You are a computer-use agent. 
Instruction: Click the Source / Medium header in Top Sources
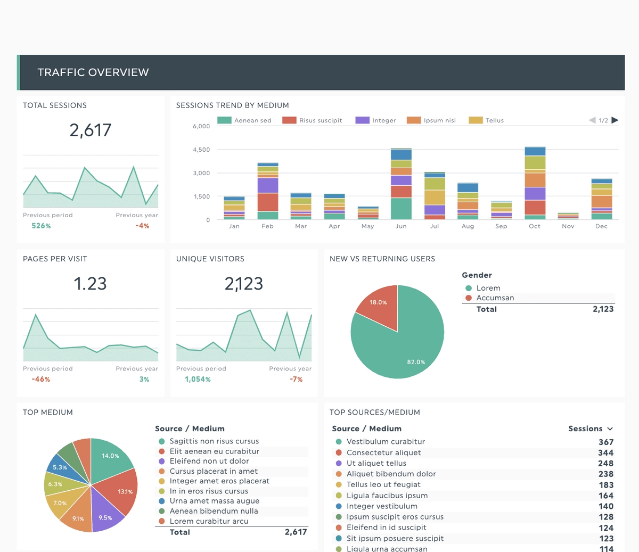[366, 429]
